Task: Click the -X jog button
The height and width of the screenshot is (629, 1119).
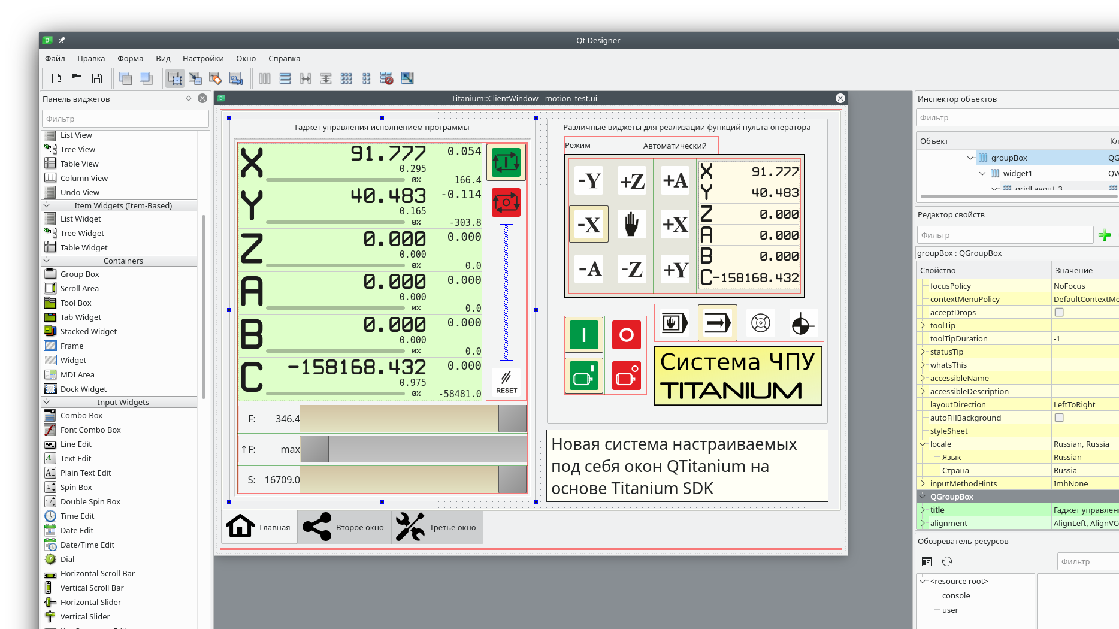Action: 589,225
